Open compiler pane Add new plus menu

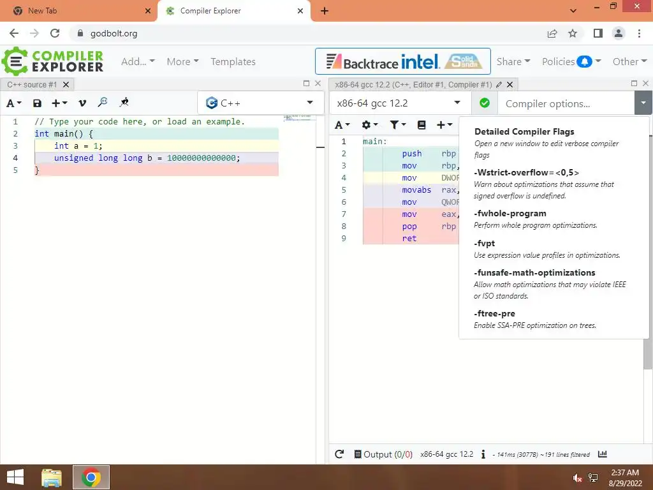point(444,124)
